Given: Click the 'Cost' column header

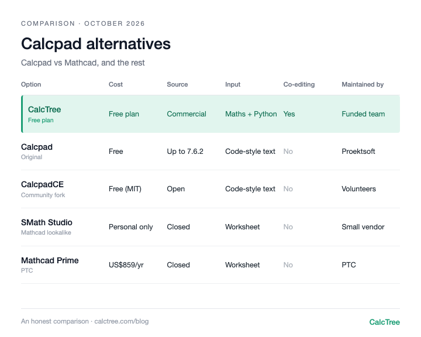Looking at the screenshot, I should coord(115,84).
